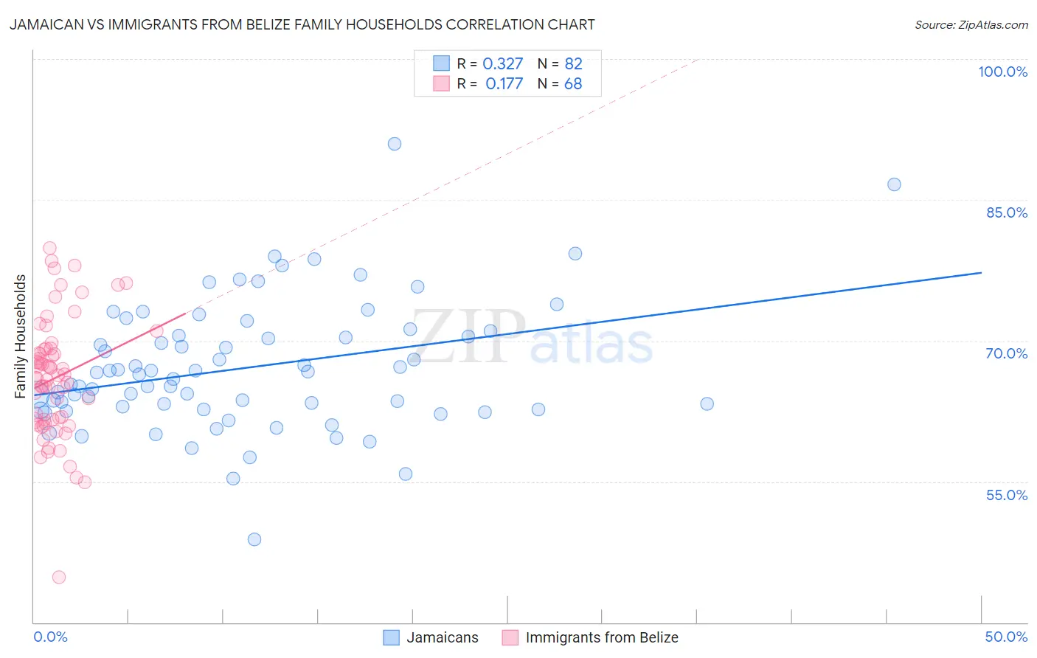The height and width of the screenshot is (658, 1037).
Task: Click the 55.0% y-axis label
Action: [1007, 495]
